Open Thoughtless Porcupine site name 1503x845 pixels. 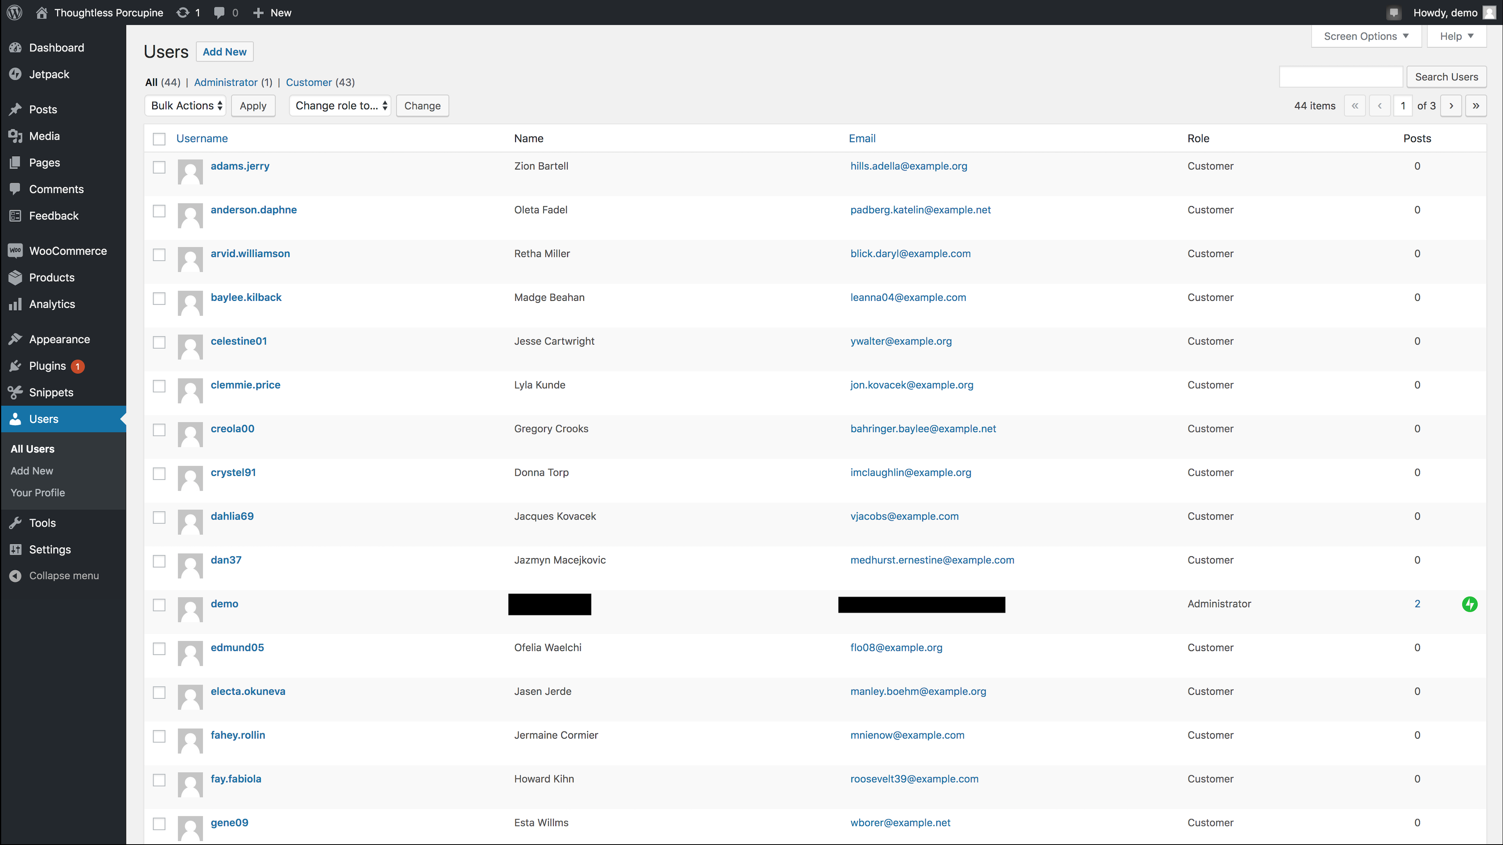pyautogui.click(x=108, y=12)
